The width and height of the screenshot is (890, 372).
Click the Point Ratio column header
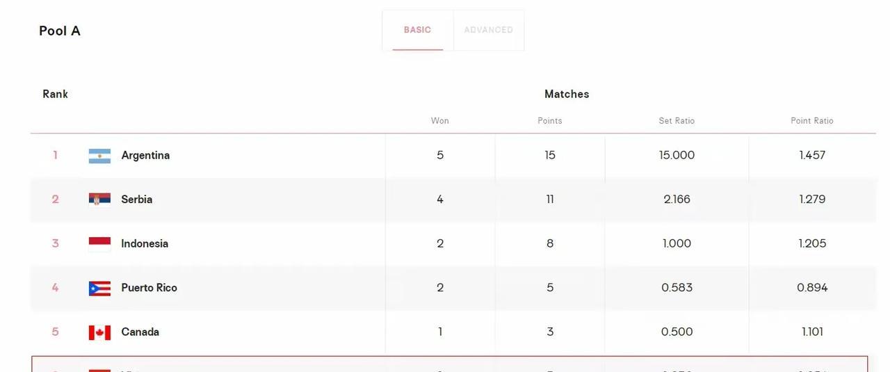click(812, 121)
